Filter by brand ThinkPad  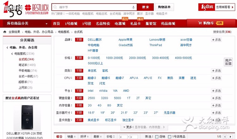pyautogui.click(x=156, y=45)
